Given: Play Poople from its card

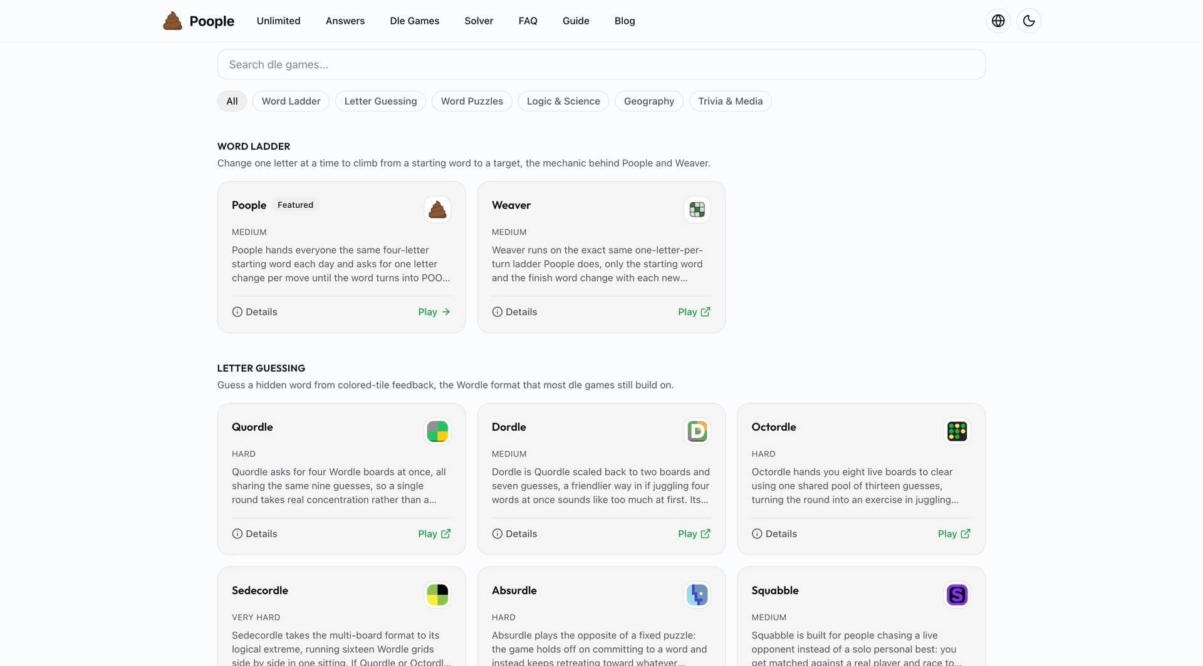Looking at the screenshot, I should [434, 312].
